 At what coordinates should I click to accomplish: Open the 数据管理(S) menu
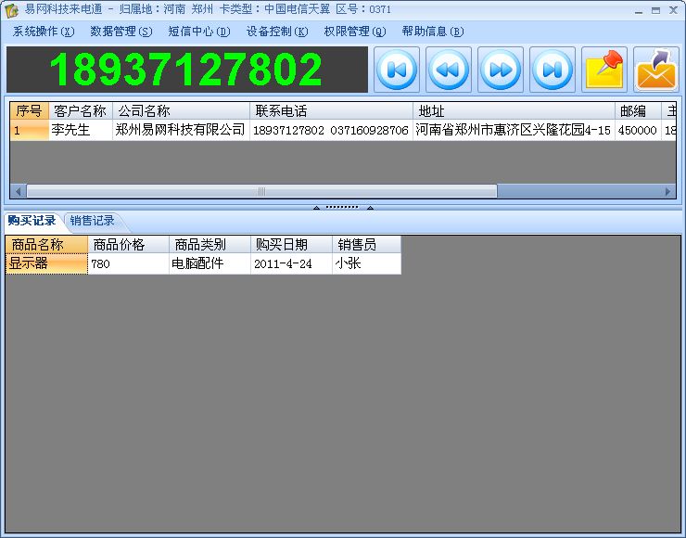point(121,32)
